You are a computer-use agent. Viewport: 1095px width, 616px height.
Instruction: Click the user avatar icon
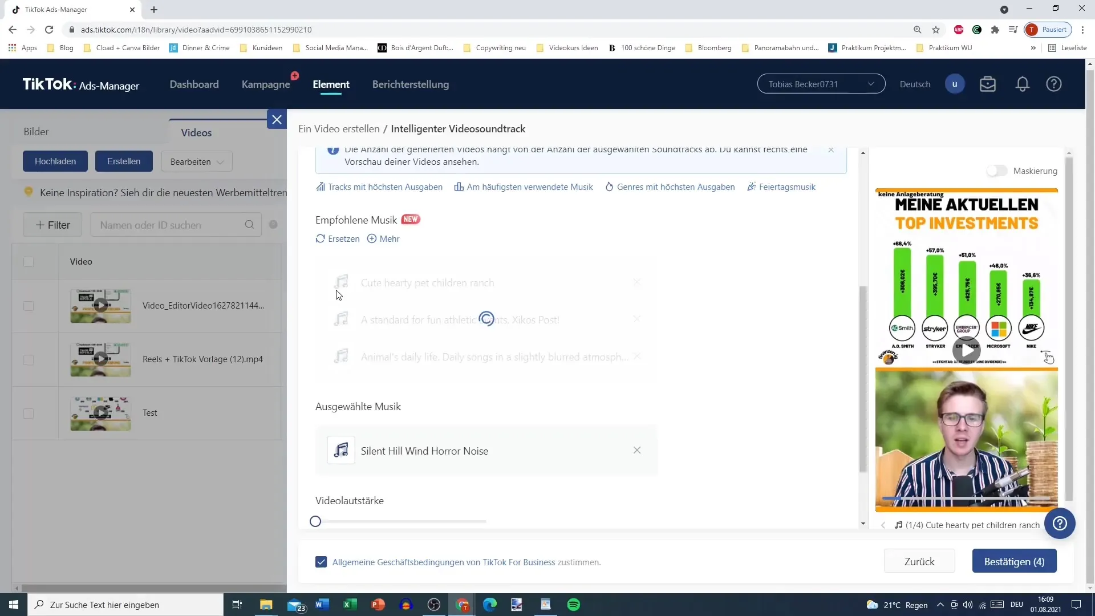955,84
